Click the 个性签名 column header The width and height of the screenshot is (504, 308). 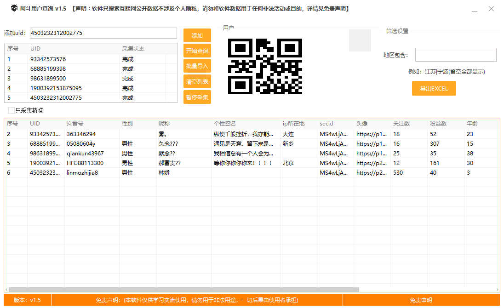pos(246,123)
